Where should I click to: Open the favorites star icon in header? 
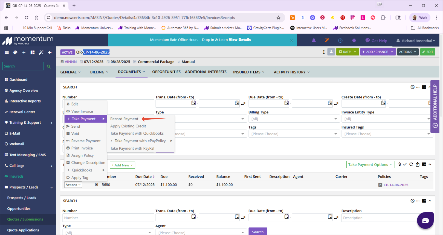coord(354,40)
